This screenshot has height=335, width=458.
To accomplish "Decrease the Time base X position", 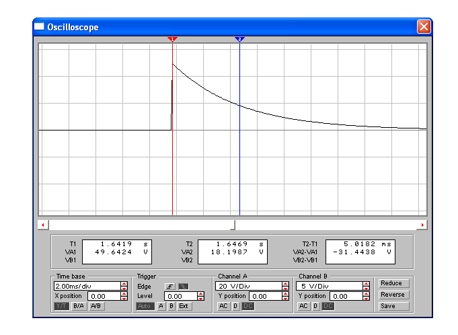I will 124,298.
